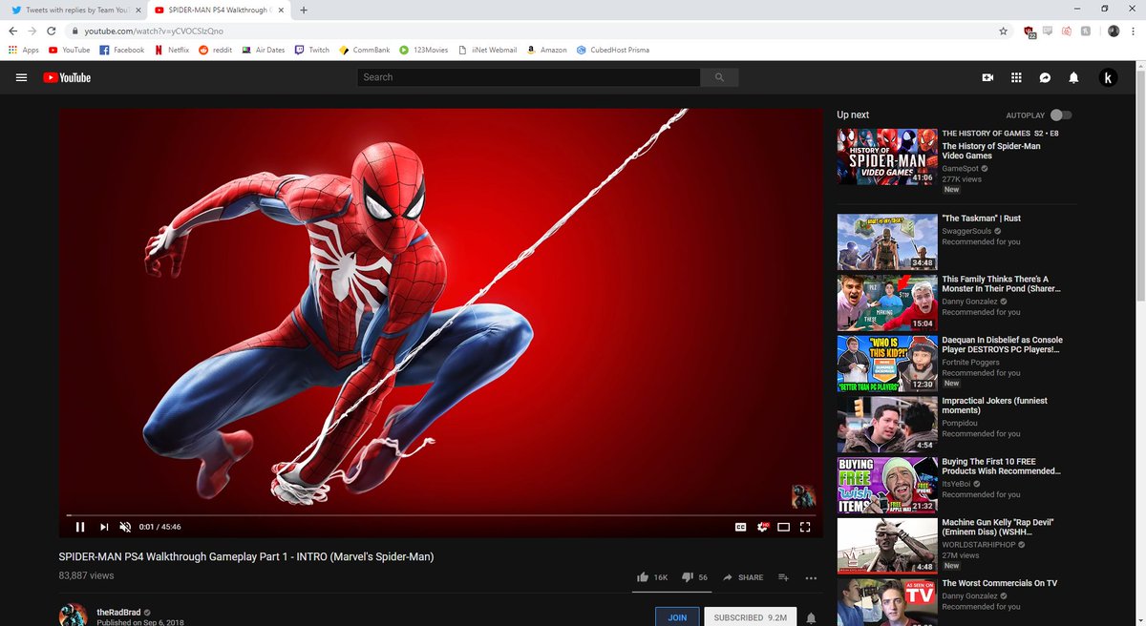This screenshot has height=626, width=1146.
Task: Open the iiNet Webmail bookmark
Action: pyautogui.click(x=488, y=50)
